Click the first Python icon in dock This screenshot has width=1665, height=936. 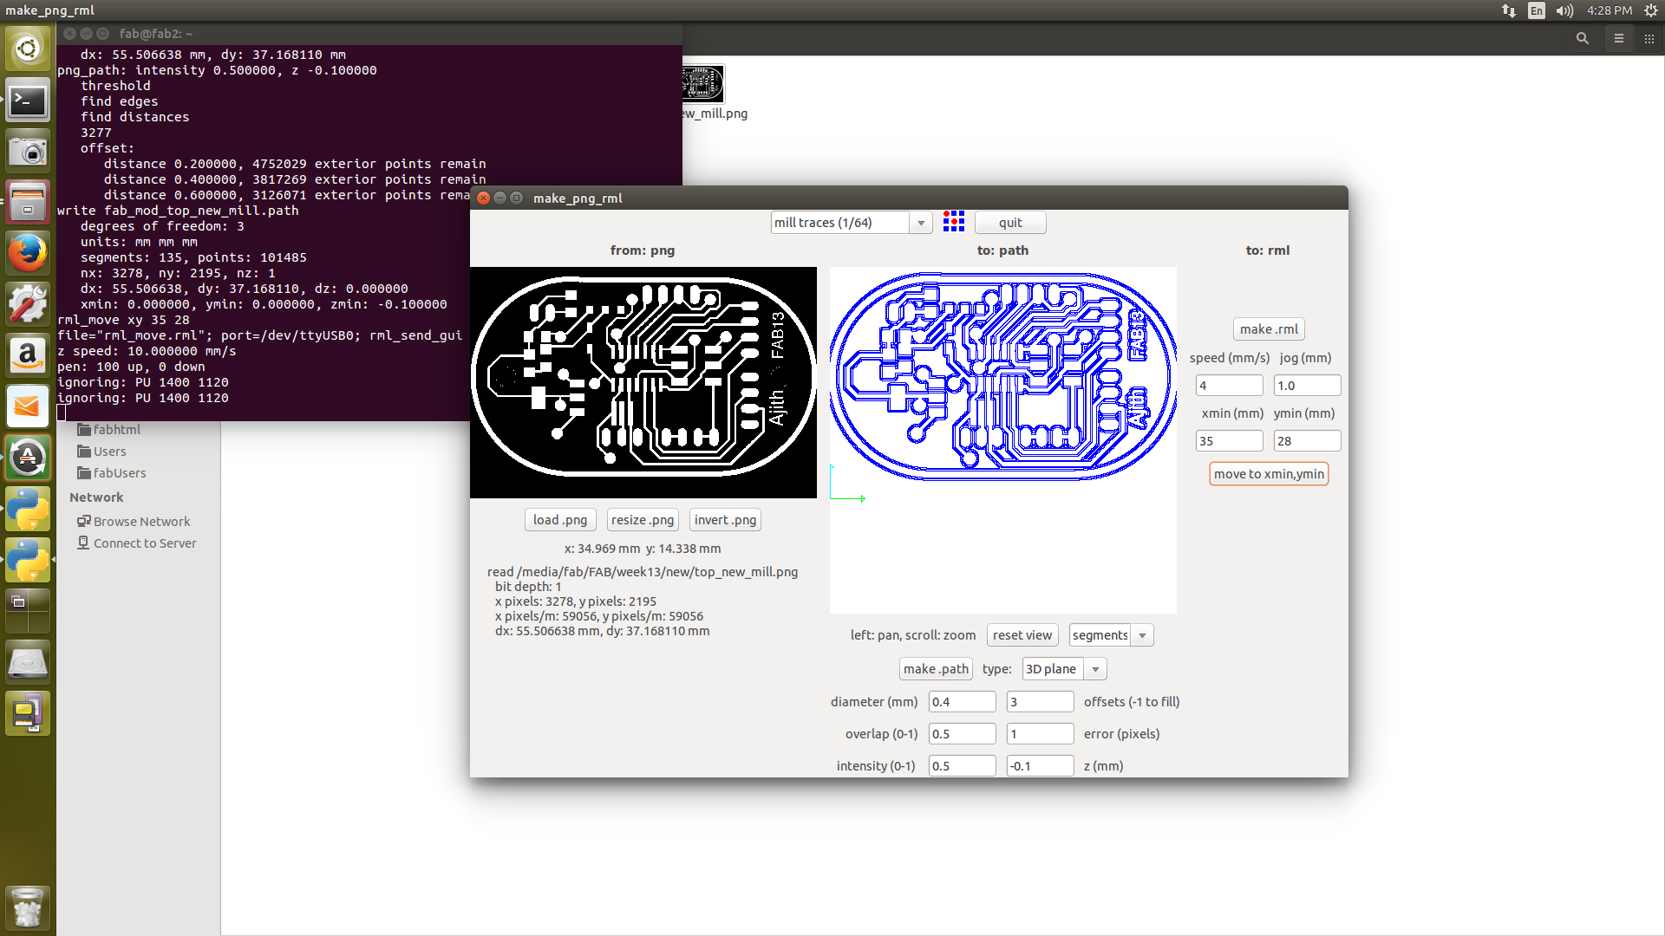click(x=28, y=509)
